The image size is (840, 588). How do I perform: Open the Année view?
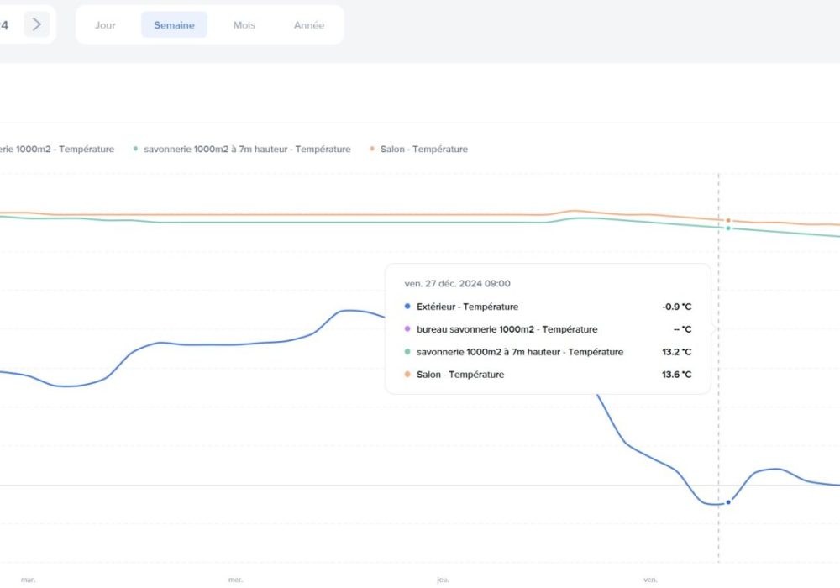pos(309,25)
